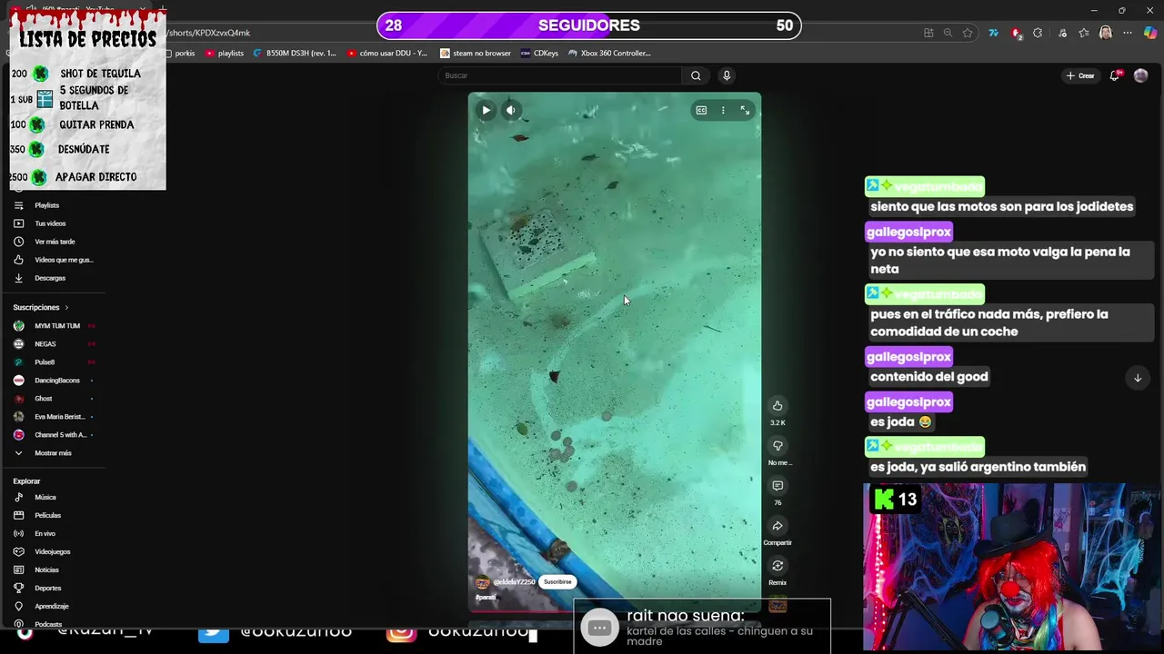Play the YouTube short video

coord(486,111)
